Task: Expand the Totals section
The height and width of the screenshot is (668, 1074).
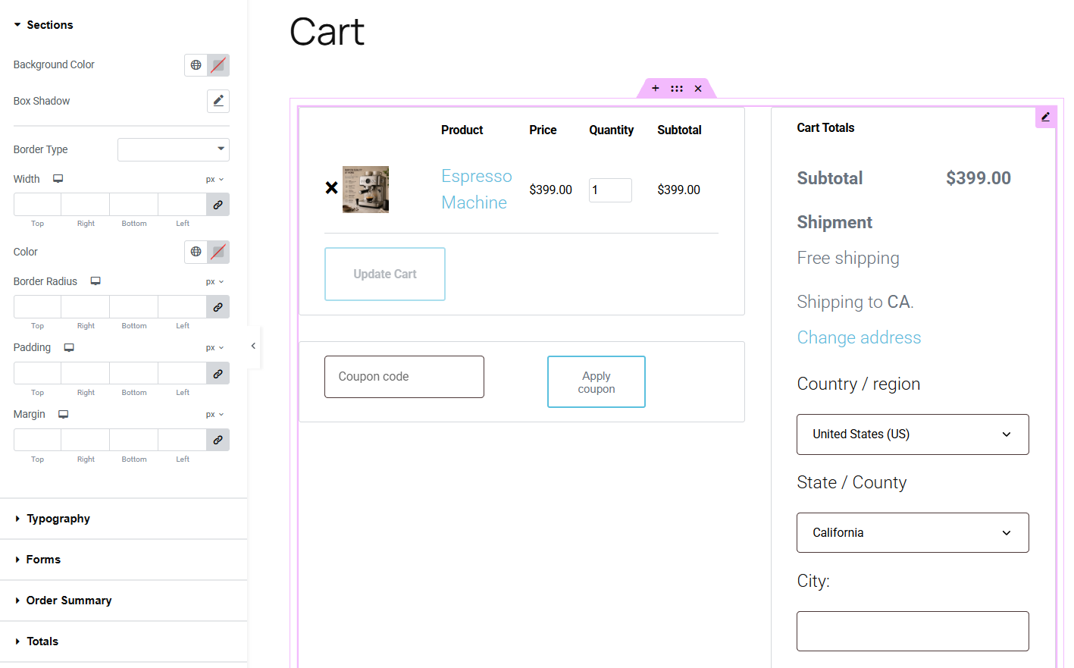Action: point(124,641)
